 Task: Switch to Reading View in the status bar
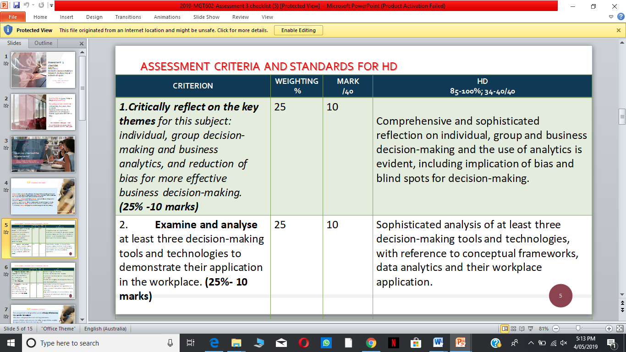point(522,329)
